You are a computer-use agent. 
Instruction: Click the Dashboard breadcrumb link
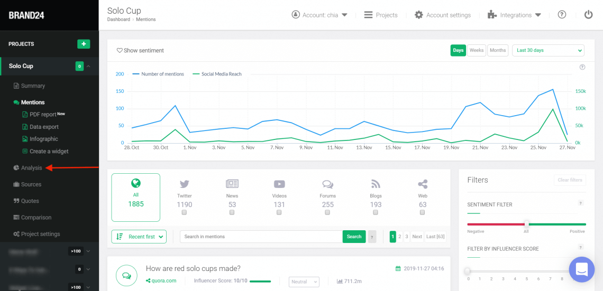click(118, 19)
